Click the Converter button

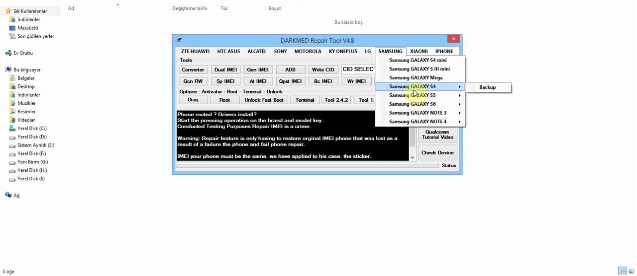click(193, 69)
